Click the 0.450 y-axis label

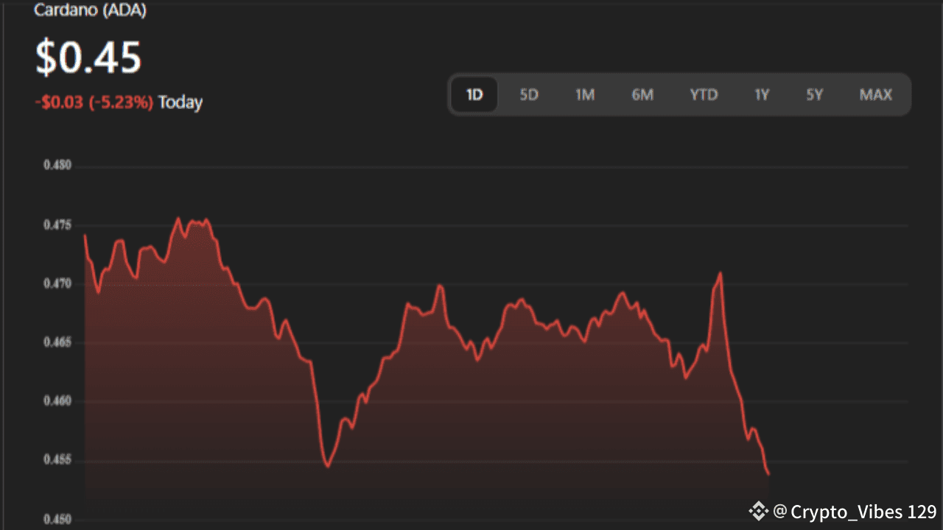(x=57, y=520)
